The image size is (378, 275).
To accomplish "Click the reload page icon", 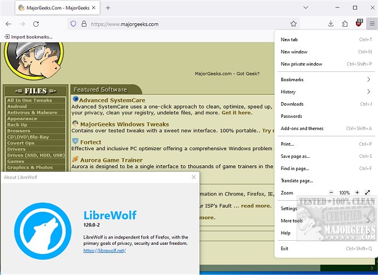I will coord(36,24).
